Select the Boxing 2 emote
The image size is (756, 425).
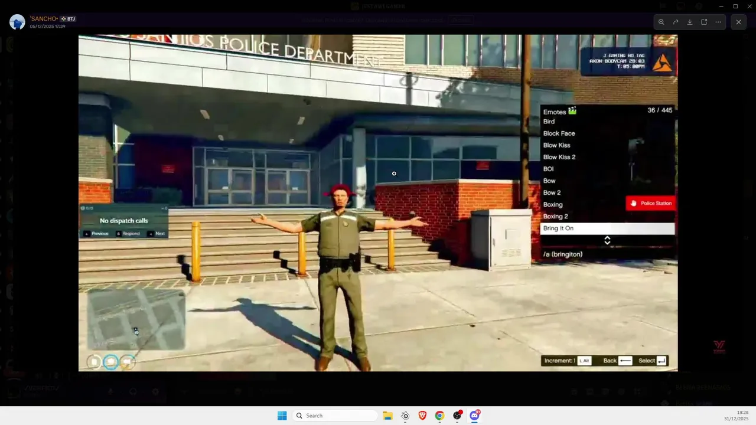(x=607, y=216)
